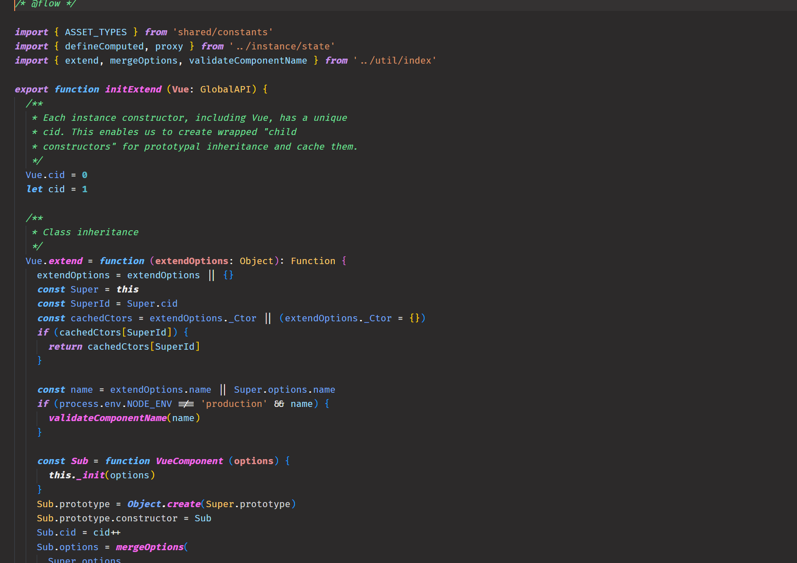Click the validateComponentName(name) call
The height and width of the screenshot is (563, 797).
click(124, 418)
